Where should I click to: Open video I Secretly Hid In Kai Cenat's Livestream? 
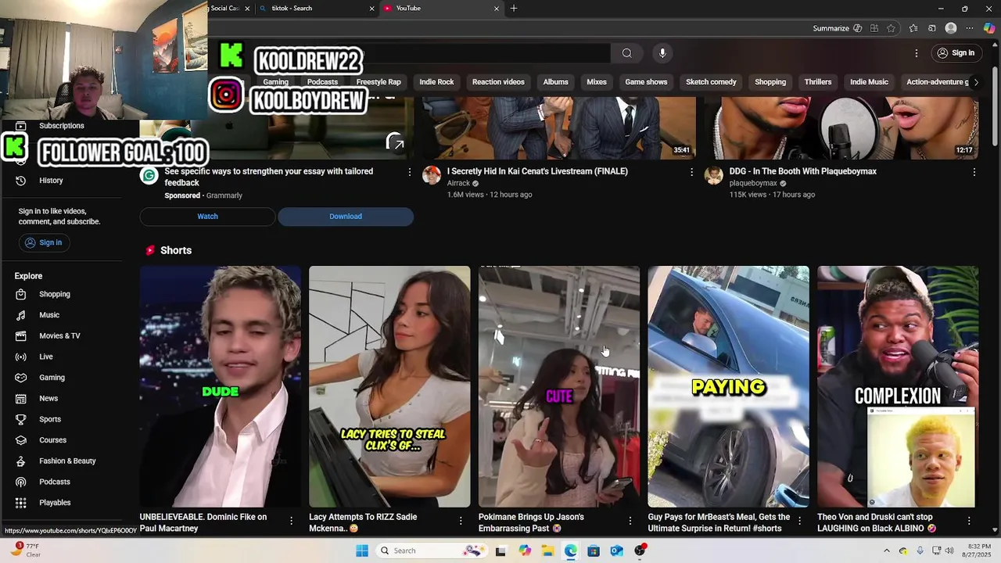pos(537,171)
